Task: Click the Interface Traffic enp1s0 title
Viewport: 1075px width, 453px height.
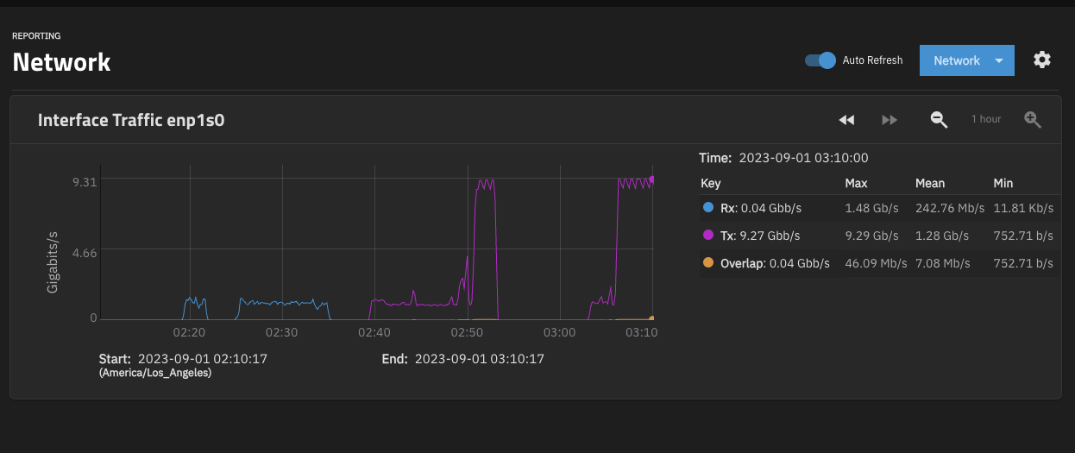Action: pyautogui.click(x=131, y=121)
